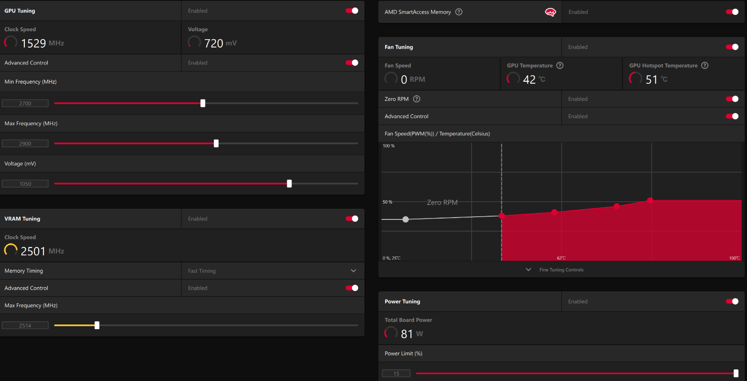Click the VRAM Max Frequency slider handle
747x381 pixels.
coord(97,325)
